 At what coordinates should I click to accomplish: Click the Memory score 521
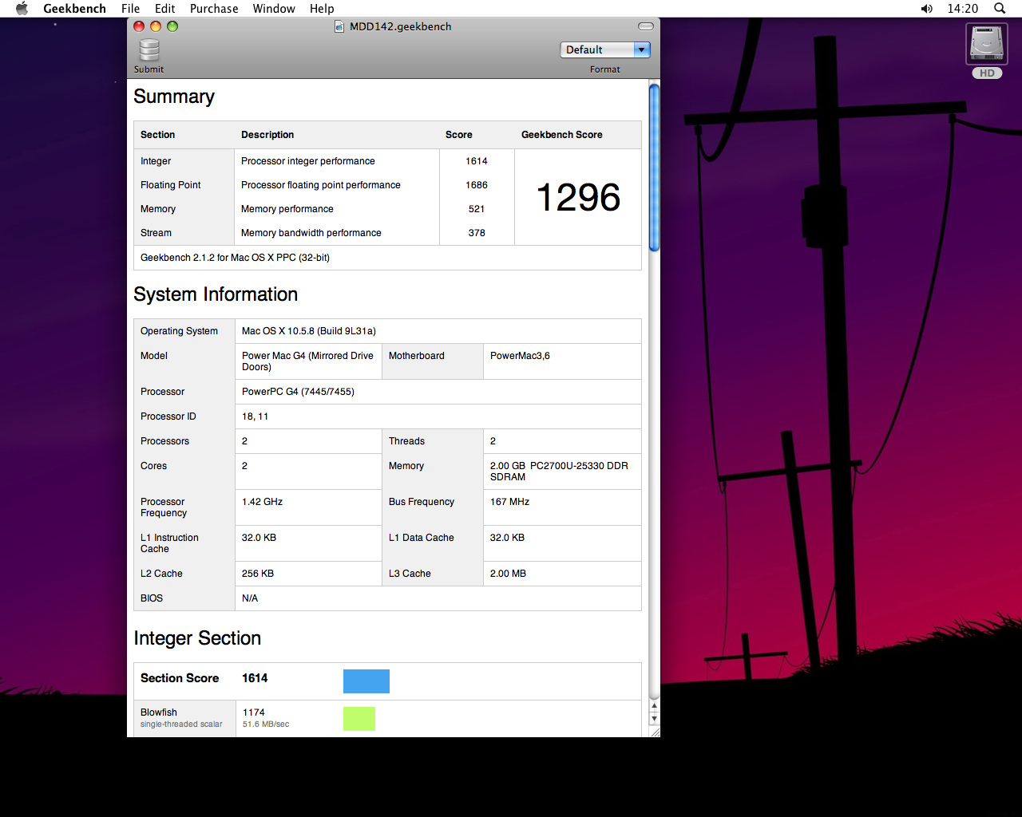click(477, 209)
